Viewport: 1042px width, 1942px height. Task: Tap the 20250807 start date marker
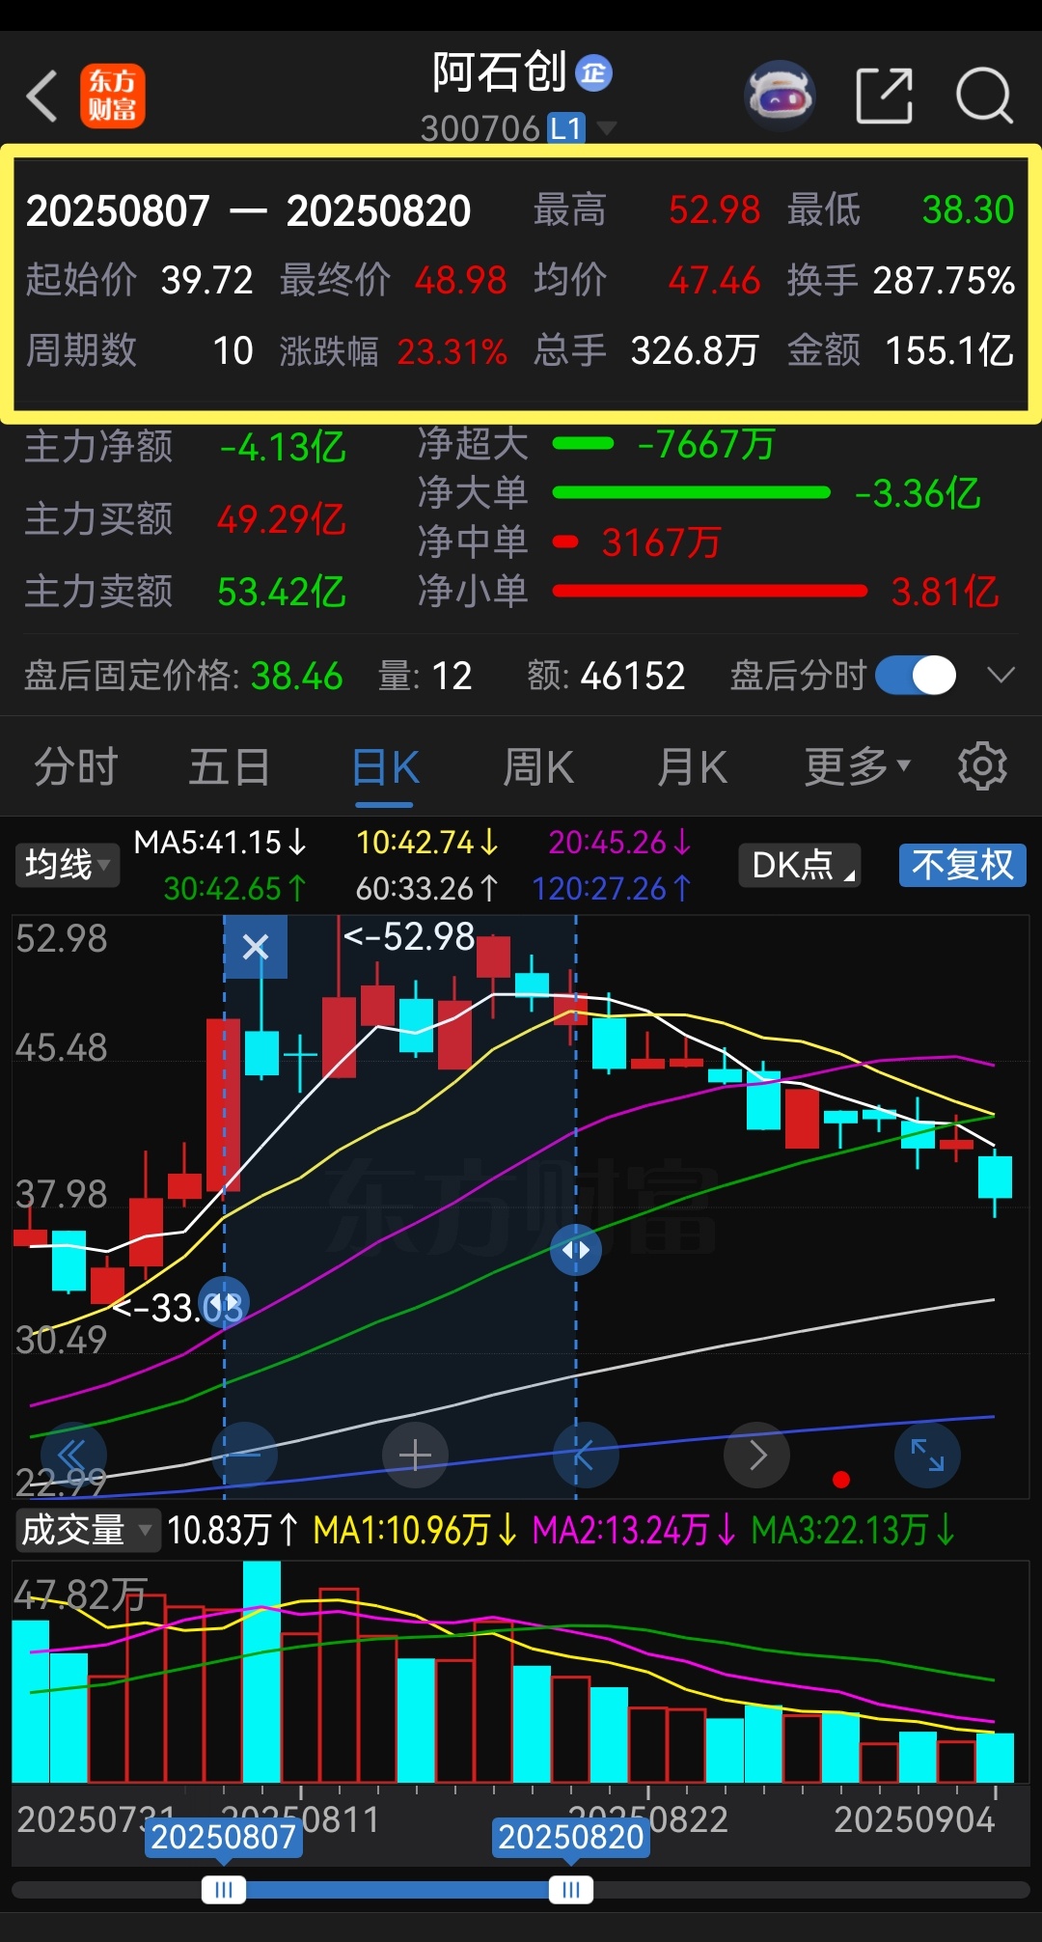pyautogui.click(x=224, y=1837)
